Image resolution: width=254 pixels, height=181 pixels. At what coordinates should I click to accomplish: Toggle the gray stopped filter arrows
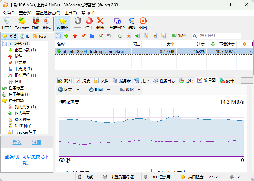pos(109,36)
